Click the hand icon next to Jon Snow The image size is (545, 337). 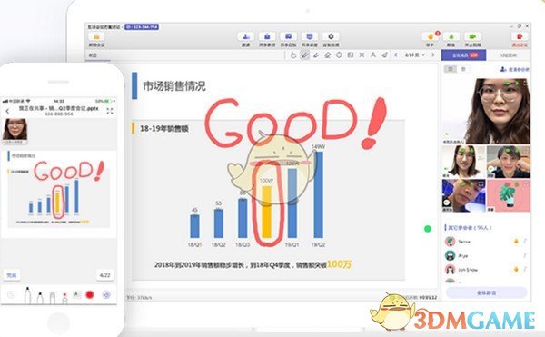(516, 269)
